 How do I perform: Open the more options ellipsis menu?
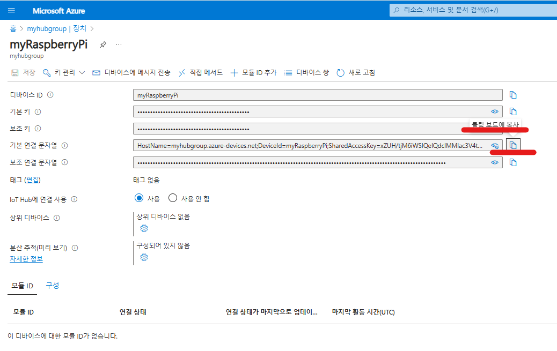tap(119, 44)
